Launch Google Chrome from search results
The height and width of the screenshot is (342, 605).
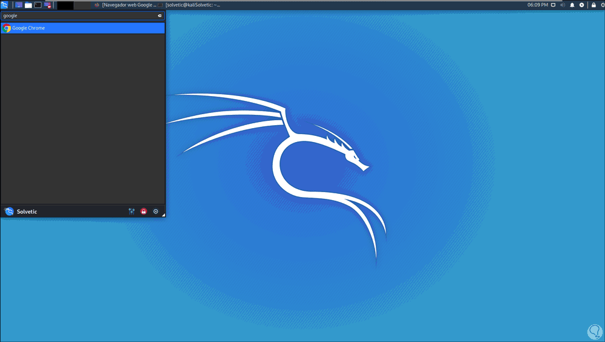pyautogui.click(x=82, y=28)
